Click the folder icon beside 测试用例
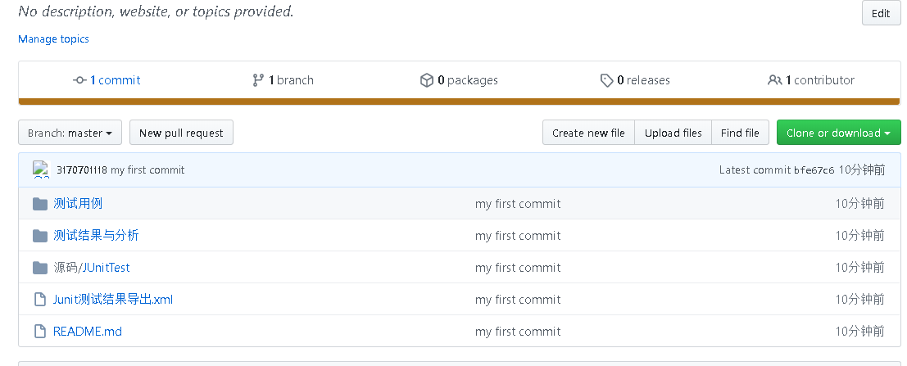The width and height of the screenshot is (907, 366). tap(39, 204)
